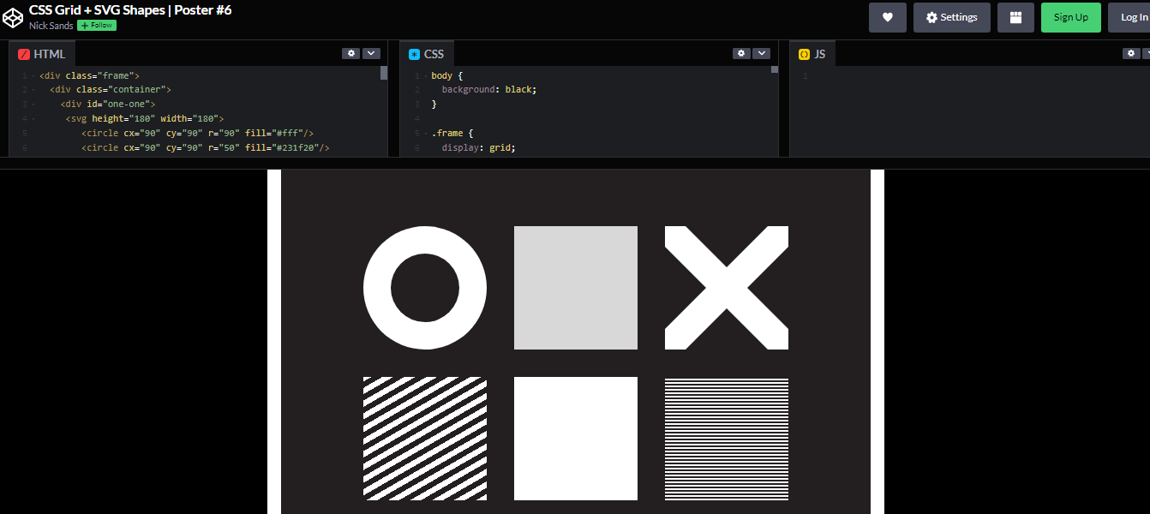Open the pen Settings dialog
The height and width of the screenshot is (514, 1150).
[x=951, y=16]
